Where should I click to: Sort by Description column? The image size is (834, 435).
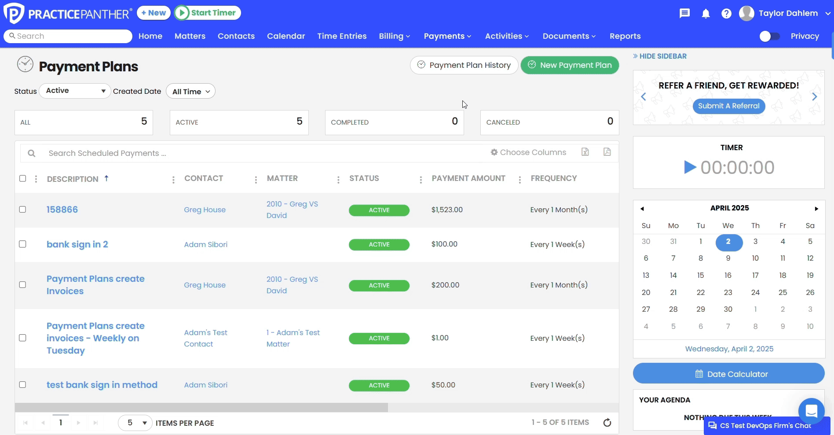click(73, 179)
